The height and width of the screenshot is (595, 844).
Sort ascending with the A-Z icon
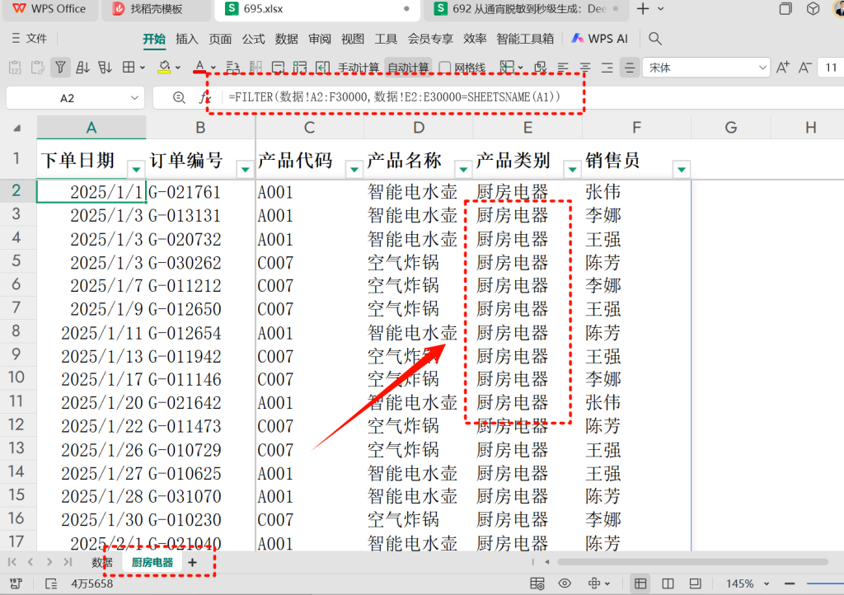(82, 68)
